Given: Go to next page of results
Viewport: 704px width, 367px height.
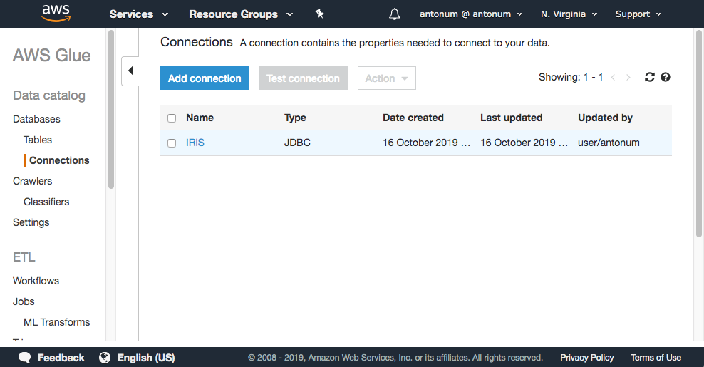Looking at the screenshot, I should [628, 77].
